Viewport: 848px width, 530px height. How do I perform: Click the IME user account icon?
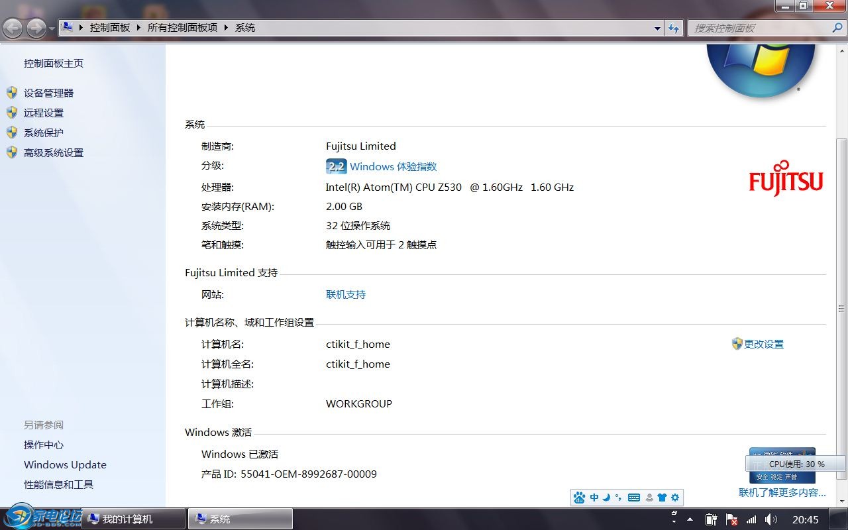click(x=649, y=498)
